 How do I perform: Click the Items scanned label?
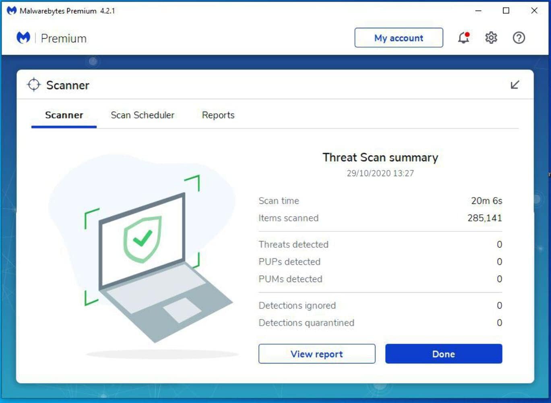(x=289, y=218)
